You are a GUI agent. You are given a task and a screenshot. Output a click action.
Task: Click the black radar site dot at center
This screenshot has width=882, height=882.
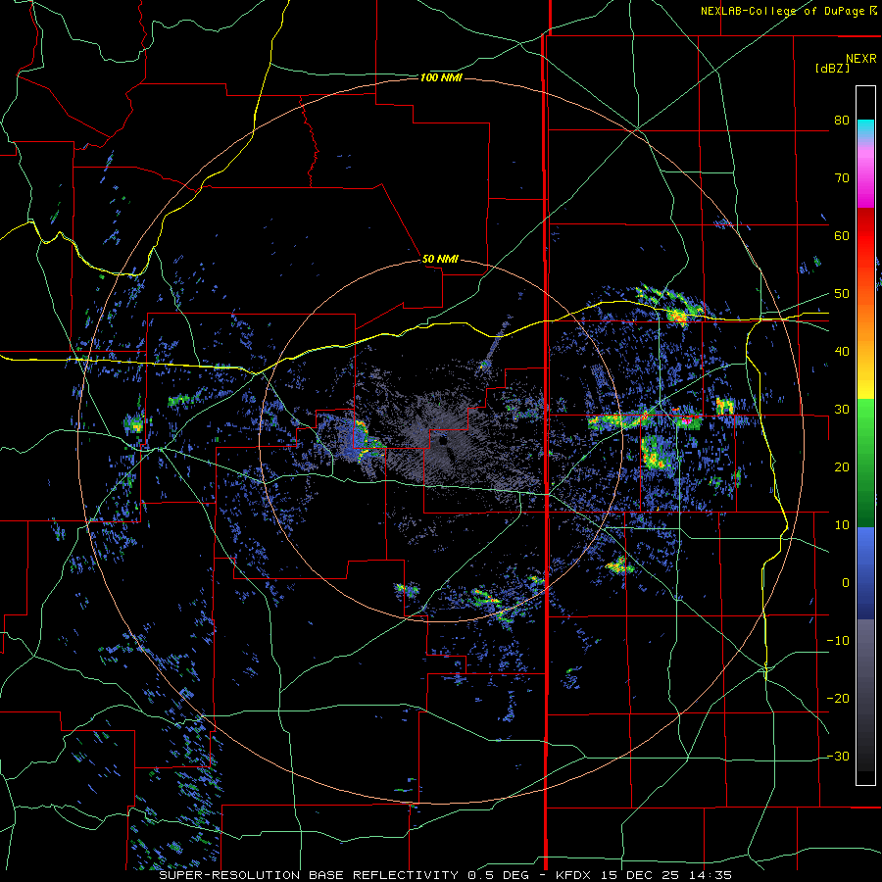pyautogui.click(x=443, y=442)
